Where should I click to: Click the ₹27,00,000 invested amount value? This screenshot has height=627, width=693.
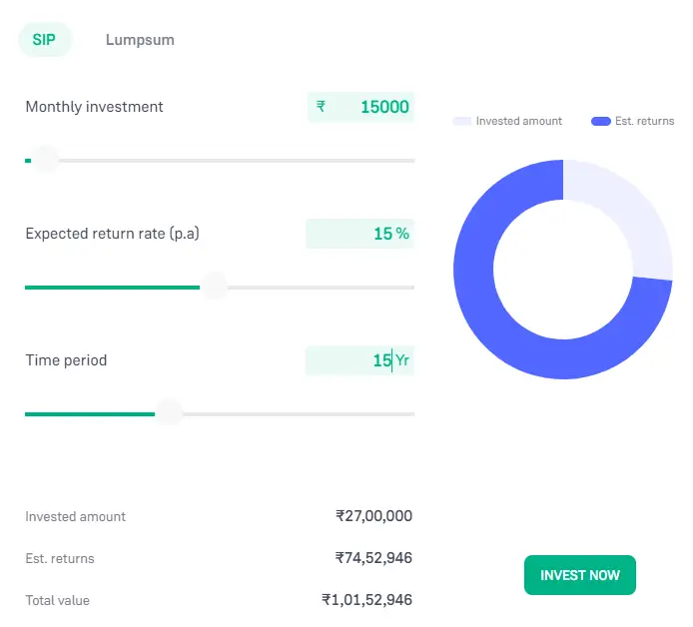click(x=373, y=516)
